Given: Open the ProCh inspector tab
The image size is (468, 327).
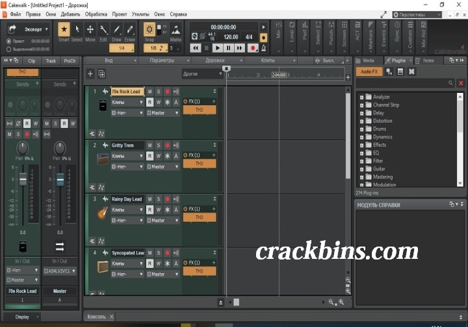Looking at the screenshot, I should (x=70, y=61).
